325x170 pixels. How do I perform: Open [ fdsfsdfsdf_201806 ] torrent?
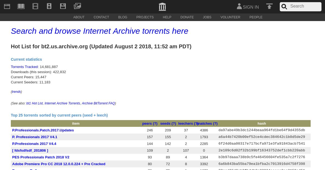pyautogui.click(x=30, y=151)
